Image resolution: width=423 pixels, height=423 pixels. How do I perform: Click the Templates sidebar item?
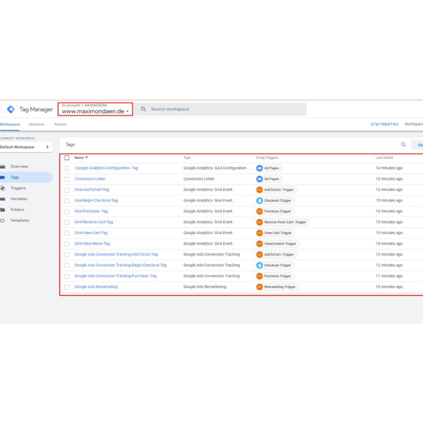pos(20,221)
